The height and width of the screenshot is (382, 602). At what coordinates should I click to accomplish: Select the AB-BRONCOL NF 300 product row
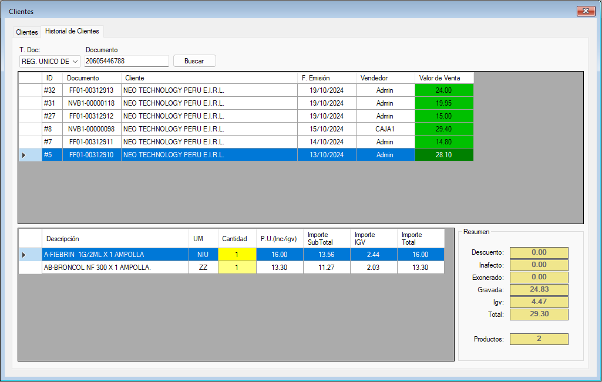coord(97,268)
